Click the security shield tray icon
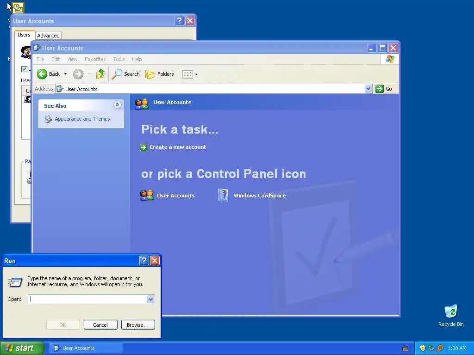Image resolution: width=474 pixels, height=355 pixels. coord(423,348)
